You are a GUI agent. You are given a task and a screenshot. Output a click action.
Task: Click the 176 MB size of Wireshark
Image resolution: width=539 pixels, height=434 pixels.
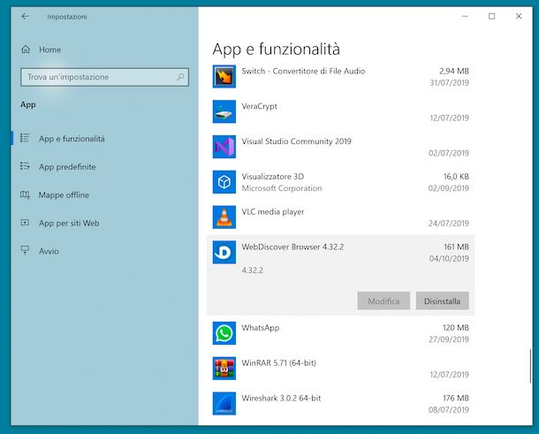click(x=456, y=398)
